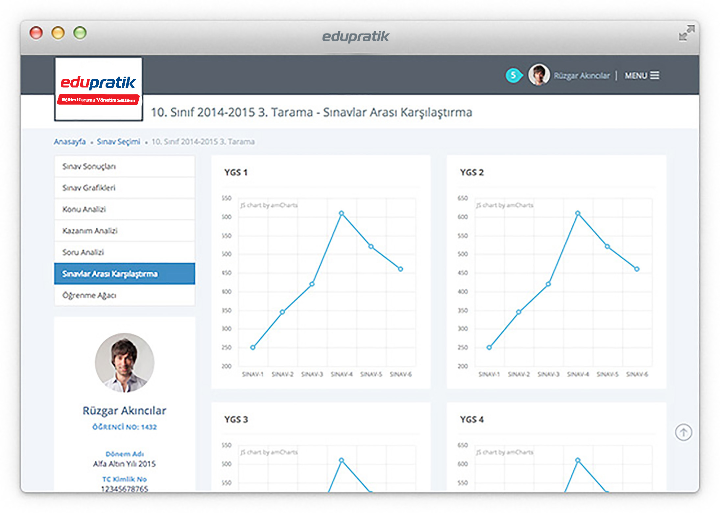Click the red close window button
The height and width of the screenshot is (513, 720).
(x=36, y=33)
